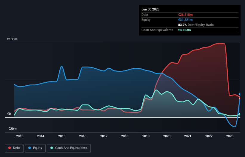245x157 pixels.
Task: Click the €4.163m cash value
Action: pos(184,30)
